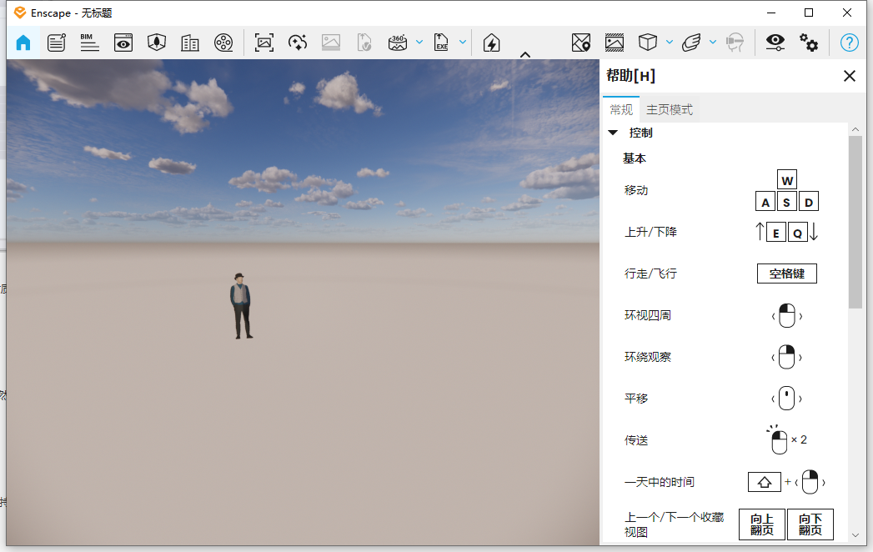Image resolution: width=873 pixels, height=552 pixels.
Task: Click the 移动 label
Action: (636, 190)
